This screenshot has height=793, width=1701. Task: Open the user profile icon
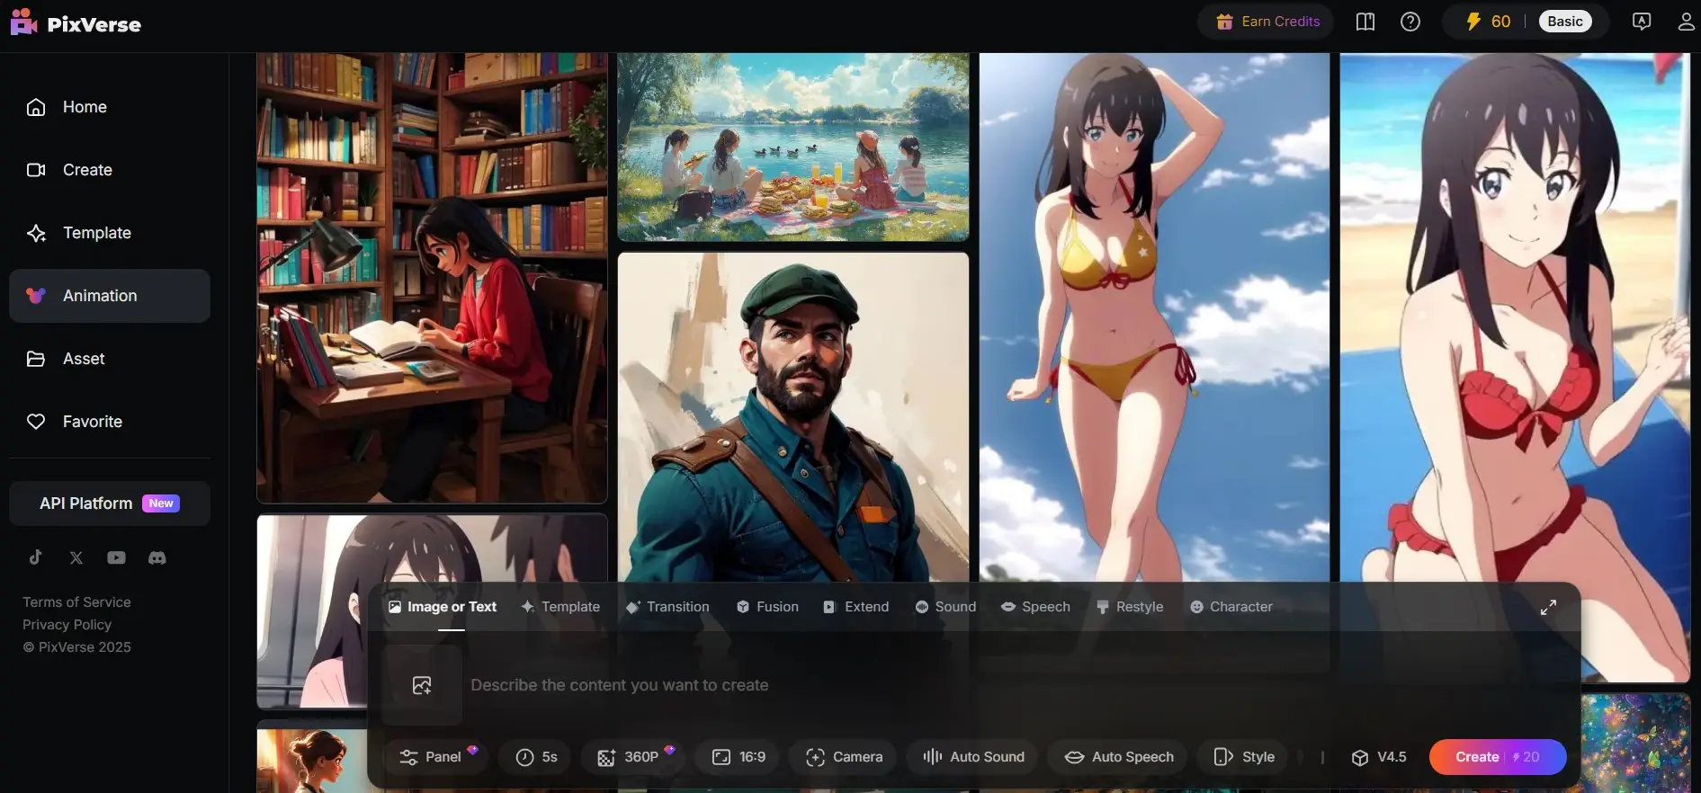[x=1687, y=22]
